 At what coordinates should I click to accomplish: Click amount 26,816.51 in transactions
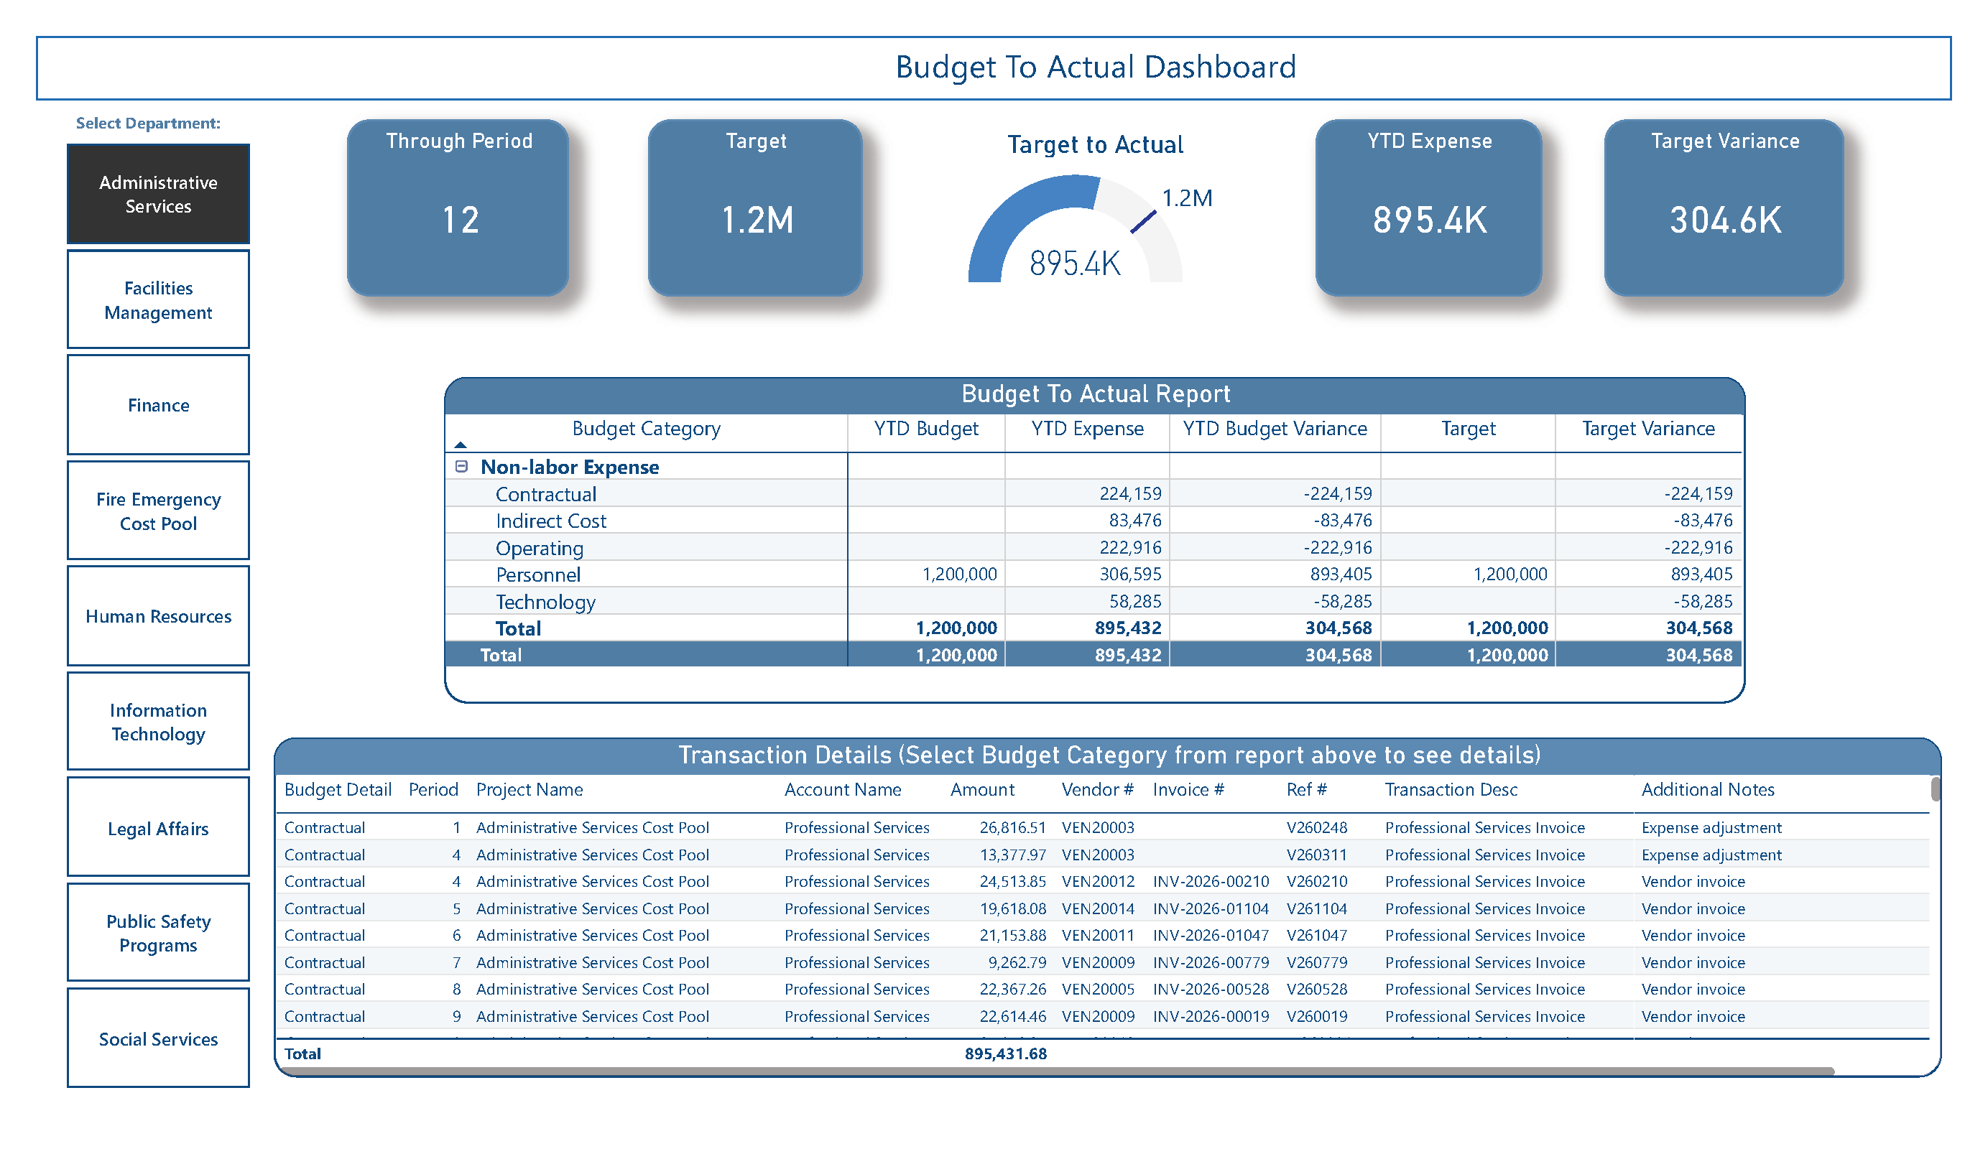pos(1012,827)
